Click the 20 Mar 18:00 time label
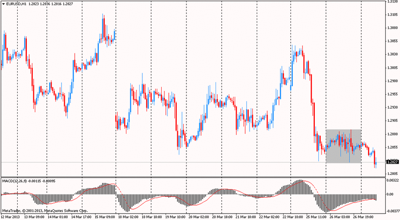 point(222,217)
